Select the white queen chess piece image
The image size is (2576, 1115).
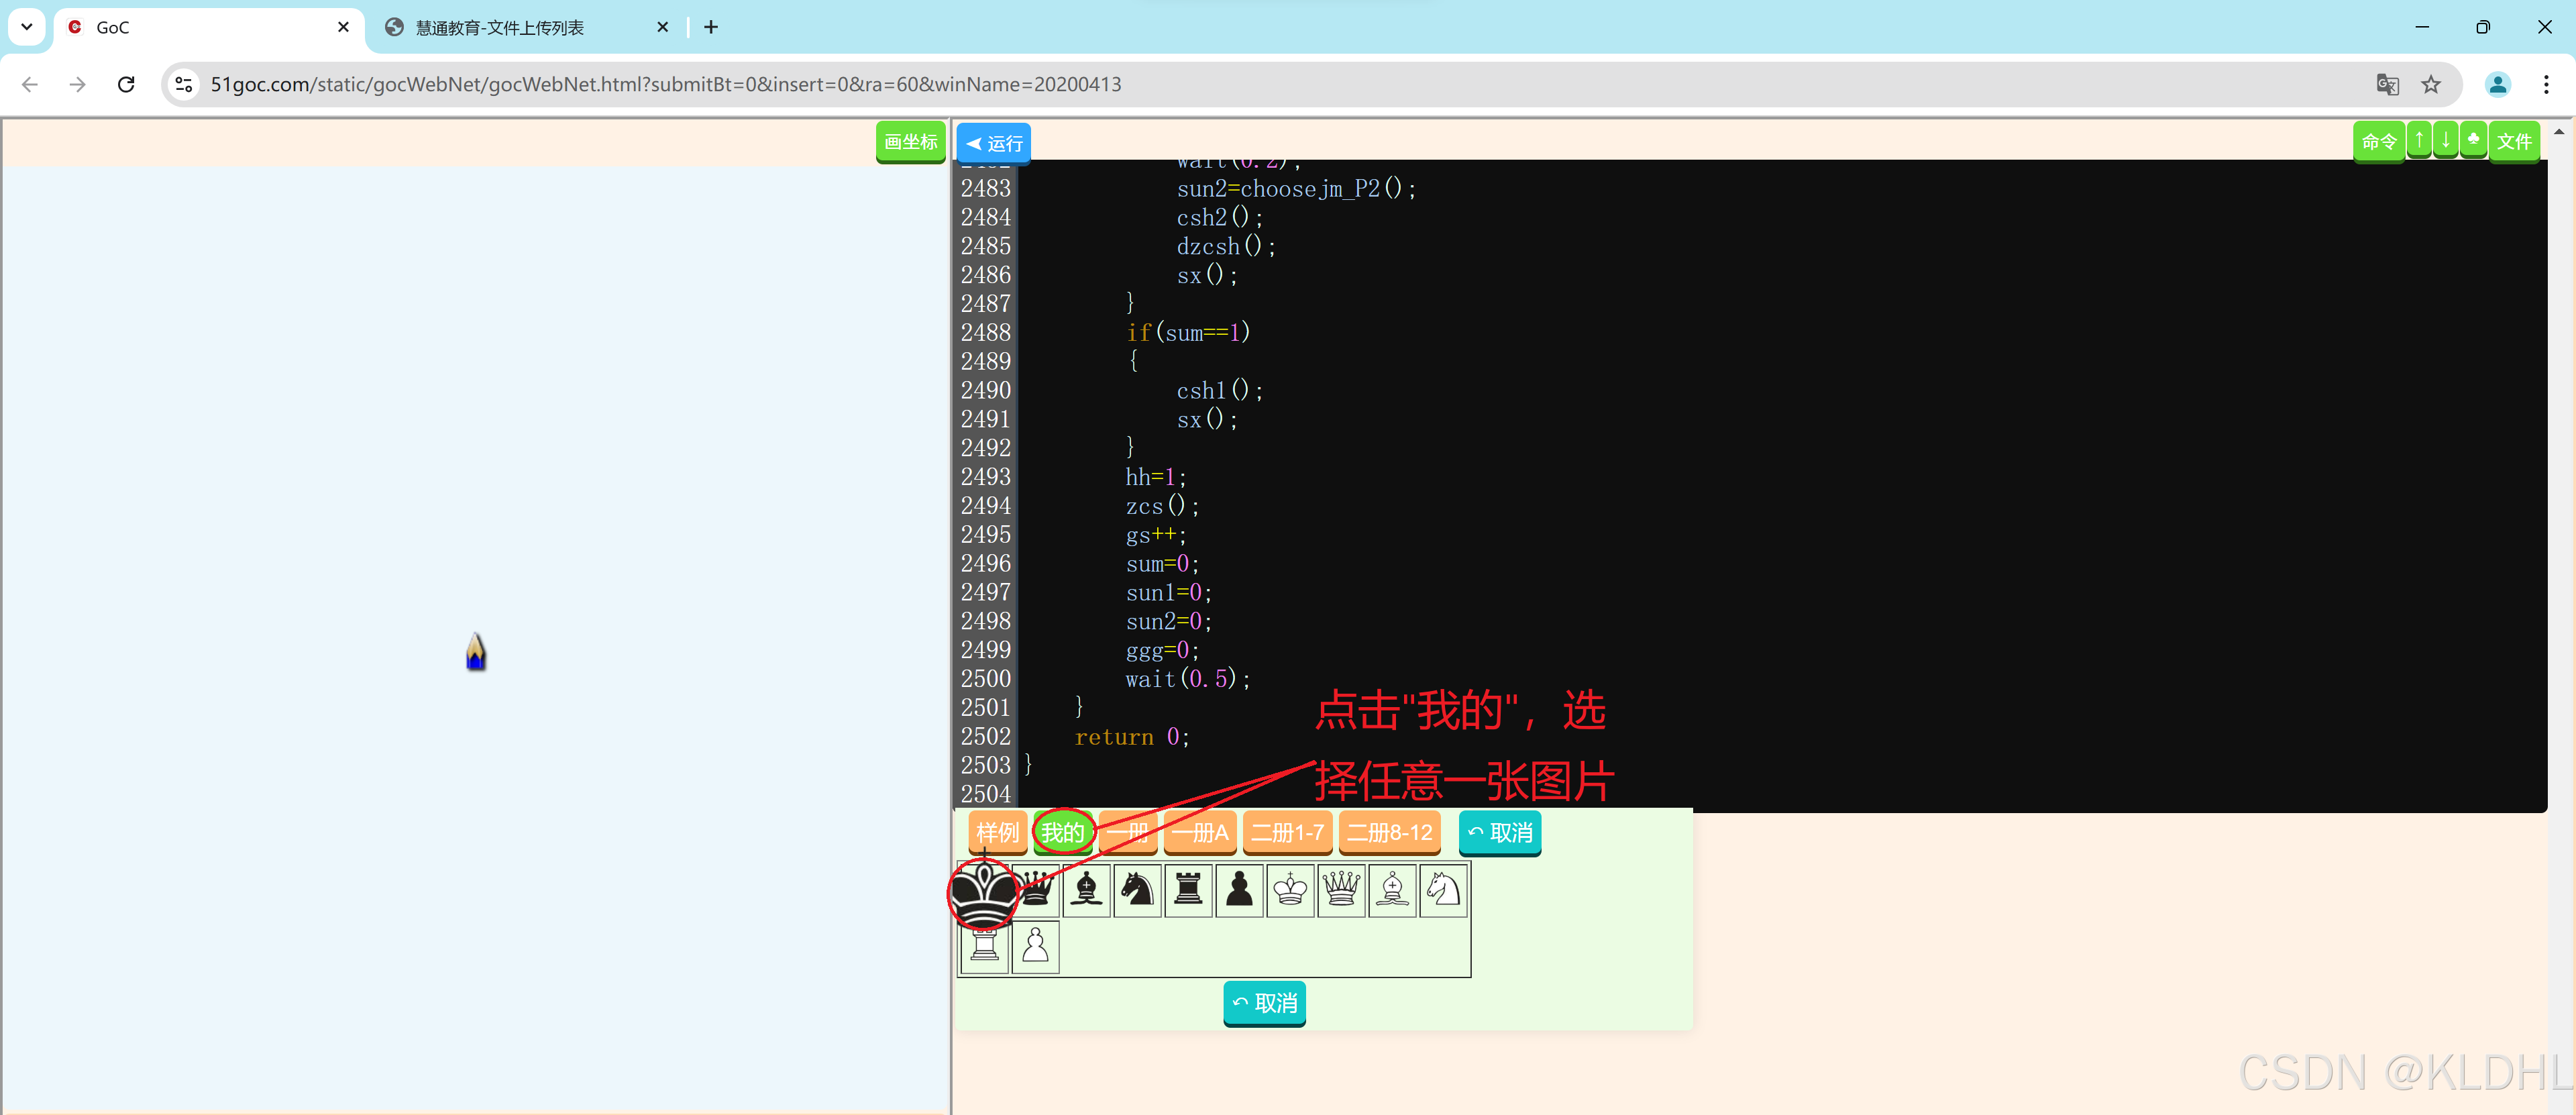tap(1341, 890)
